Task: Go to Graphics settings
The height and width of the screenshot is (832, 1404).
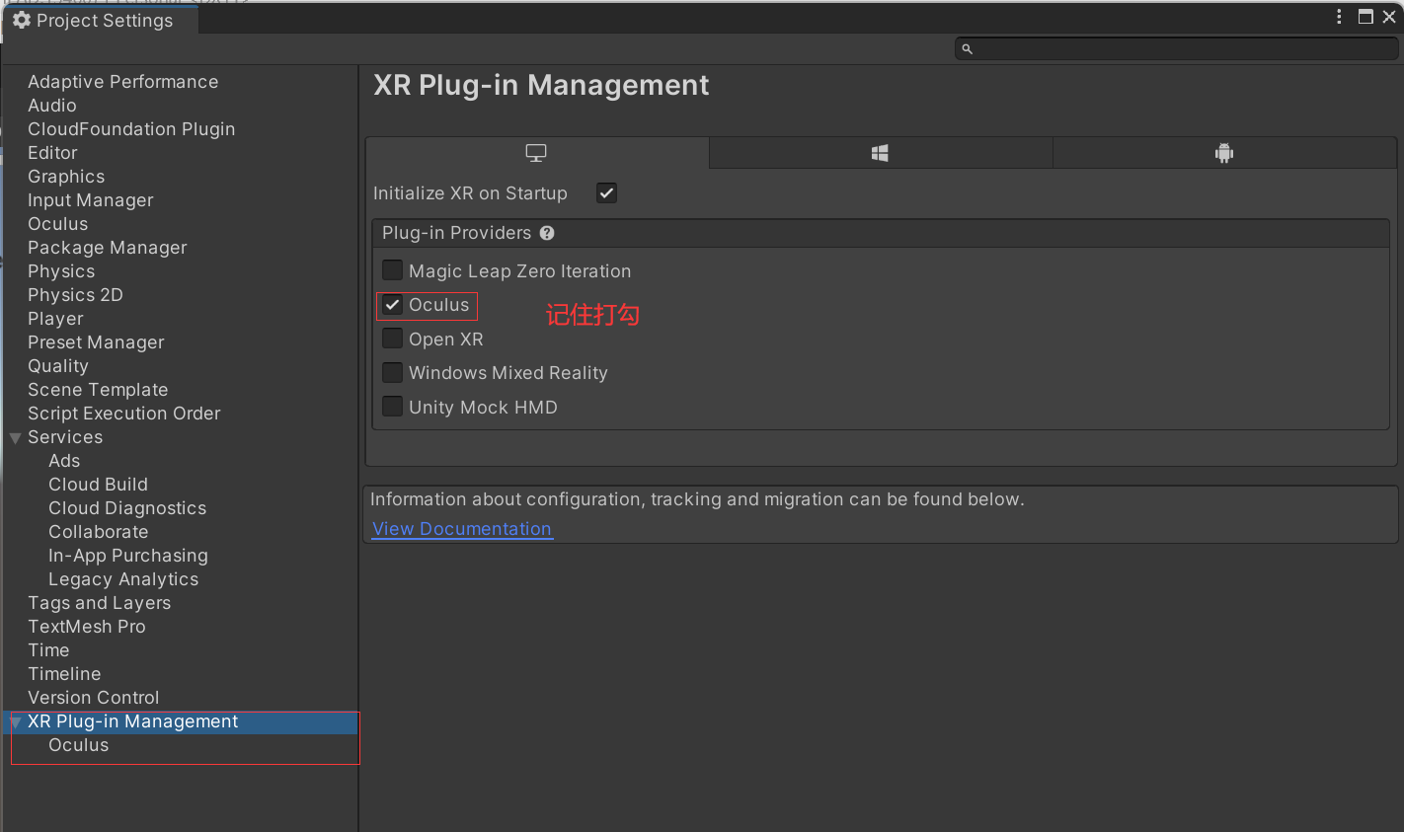Action: 66,177
